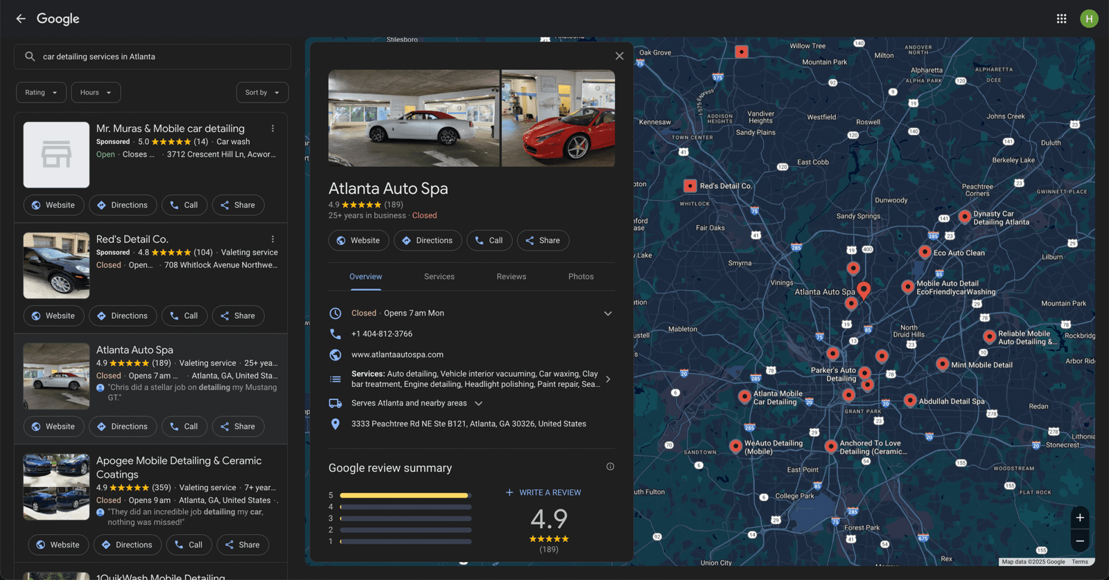Click the Red's Detail Co. map marker
This screenshot has height=580, width=1109.
[x=690, y=185]
